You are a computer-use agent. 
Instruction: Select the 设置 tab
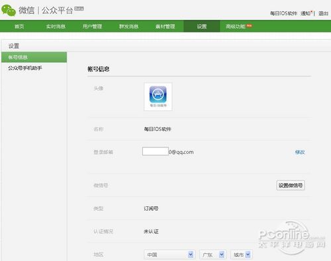tap(202, 26)
